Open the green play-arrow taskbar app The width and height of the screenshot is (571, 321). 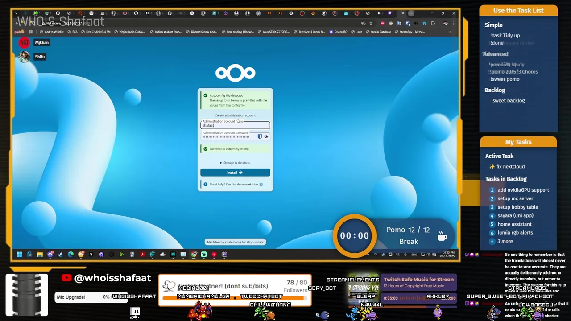coord(122,255)
